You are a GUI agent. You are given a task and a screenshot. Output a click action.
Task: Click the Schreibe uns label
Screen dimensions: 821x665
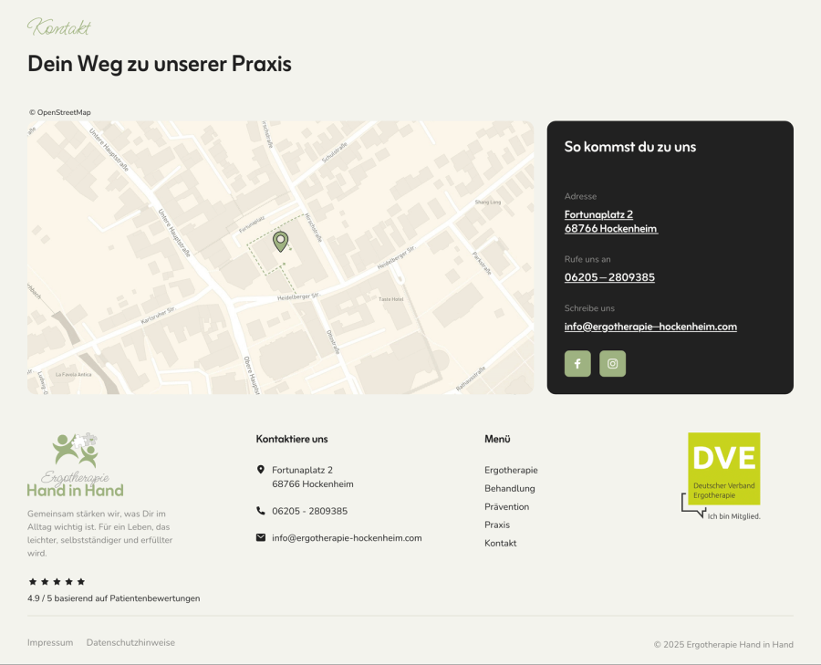click(589, 308)
